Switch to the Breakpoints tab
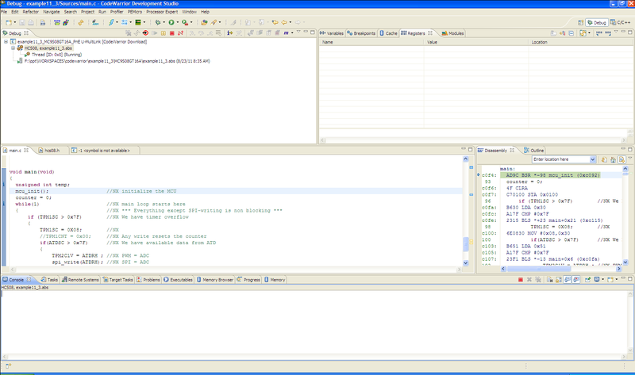Viewport: 635px width, 375px height. pyautogui.click(x=361, y=33)
